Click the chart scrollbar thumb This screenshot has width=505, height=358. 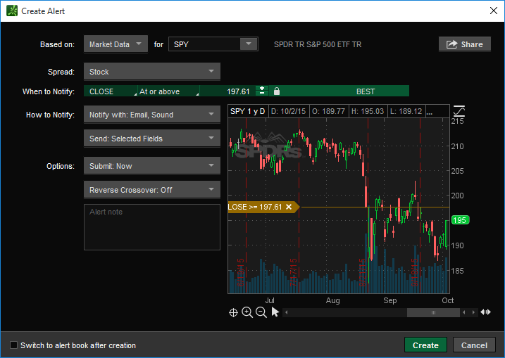tap(433, 312)
